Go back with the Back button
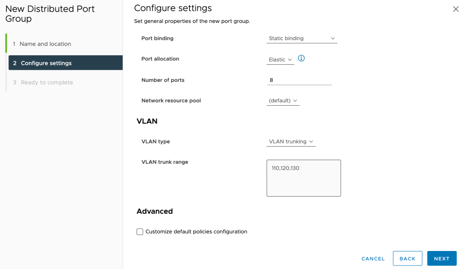The width and height of the screenshot is (460, 269). 407,259
